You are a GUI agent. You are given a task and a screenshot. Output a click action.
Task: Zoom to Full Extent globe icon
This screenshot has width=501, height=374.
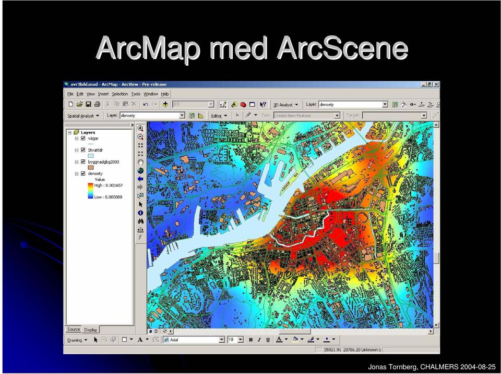point(140,170)
